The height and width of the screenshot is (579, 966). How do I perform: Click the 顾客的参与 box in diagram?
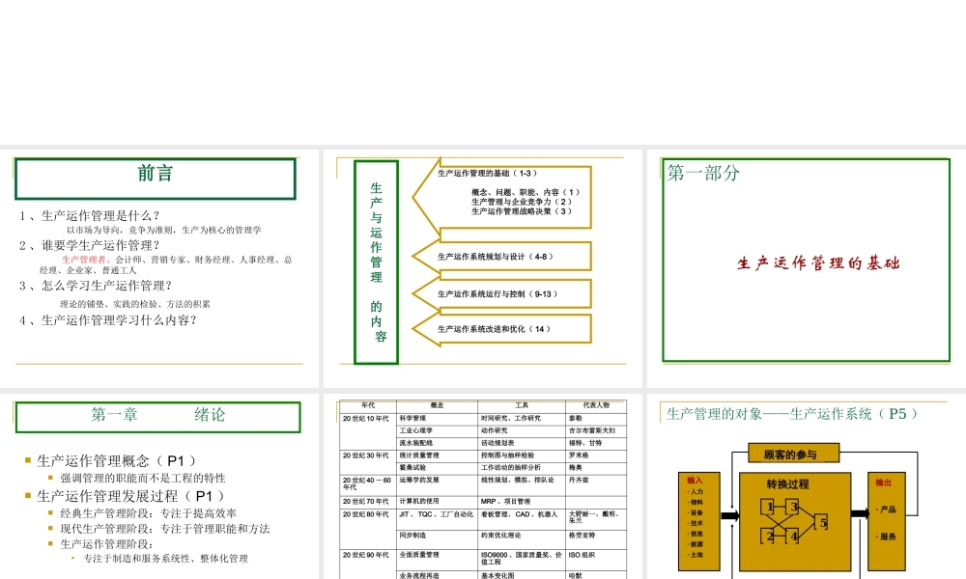(793, 454)
